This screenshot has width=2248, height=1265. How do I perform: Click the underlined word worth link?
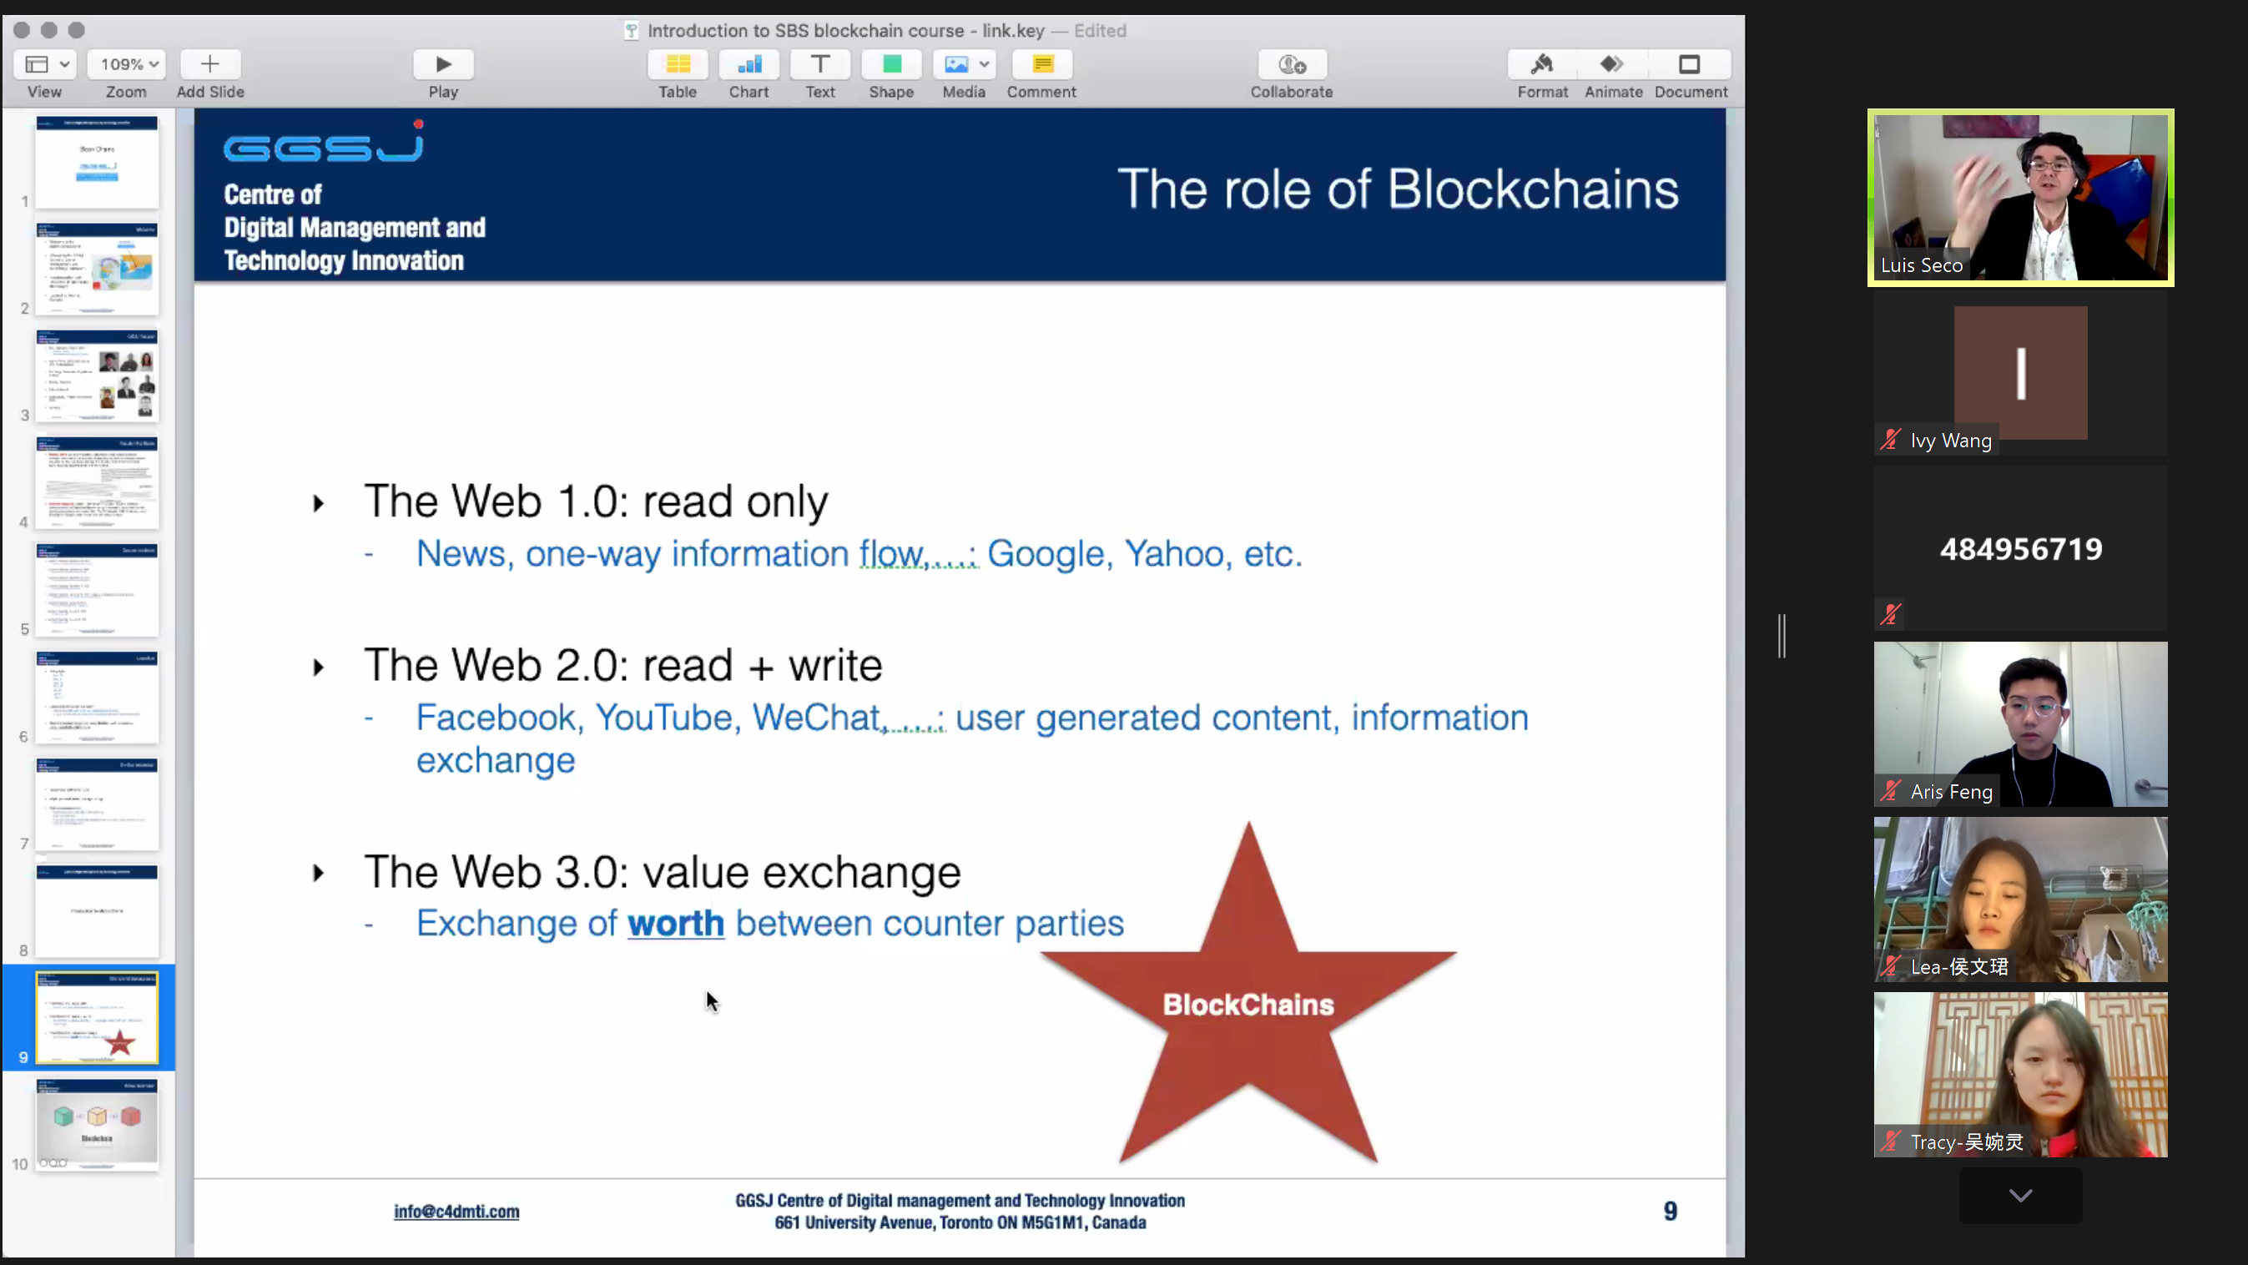tap(675, 923)
